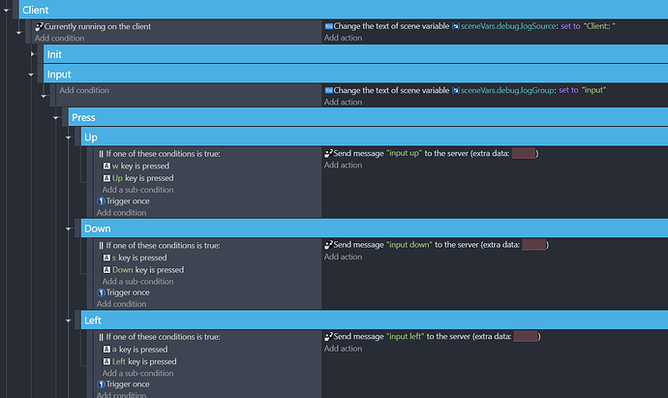Click "Add a sub-condition" in the Up group
This screenshot has height=398, width=668.
(137, 190)
